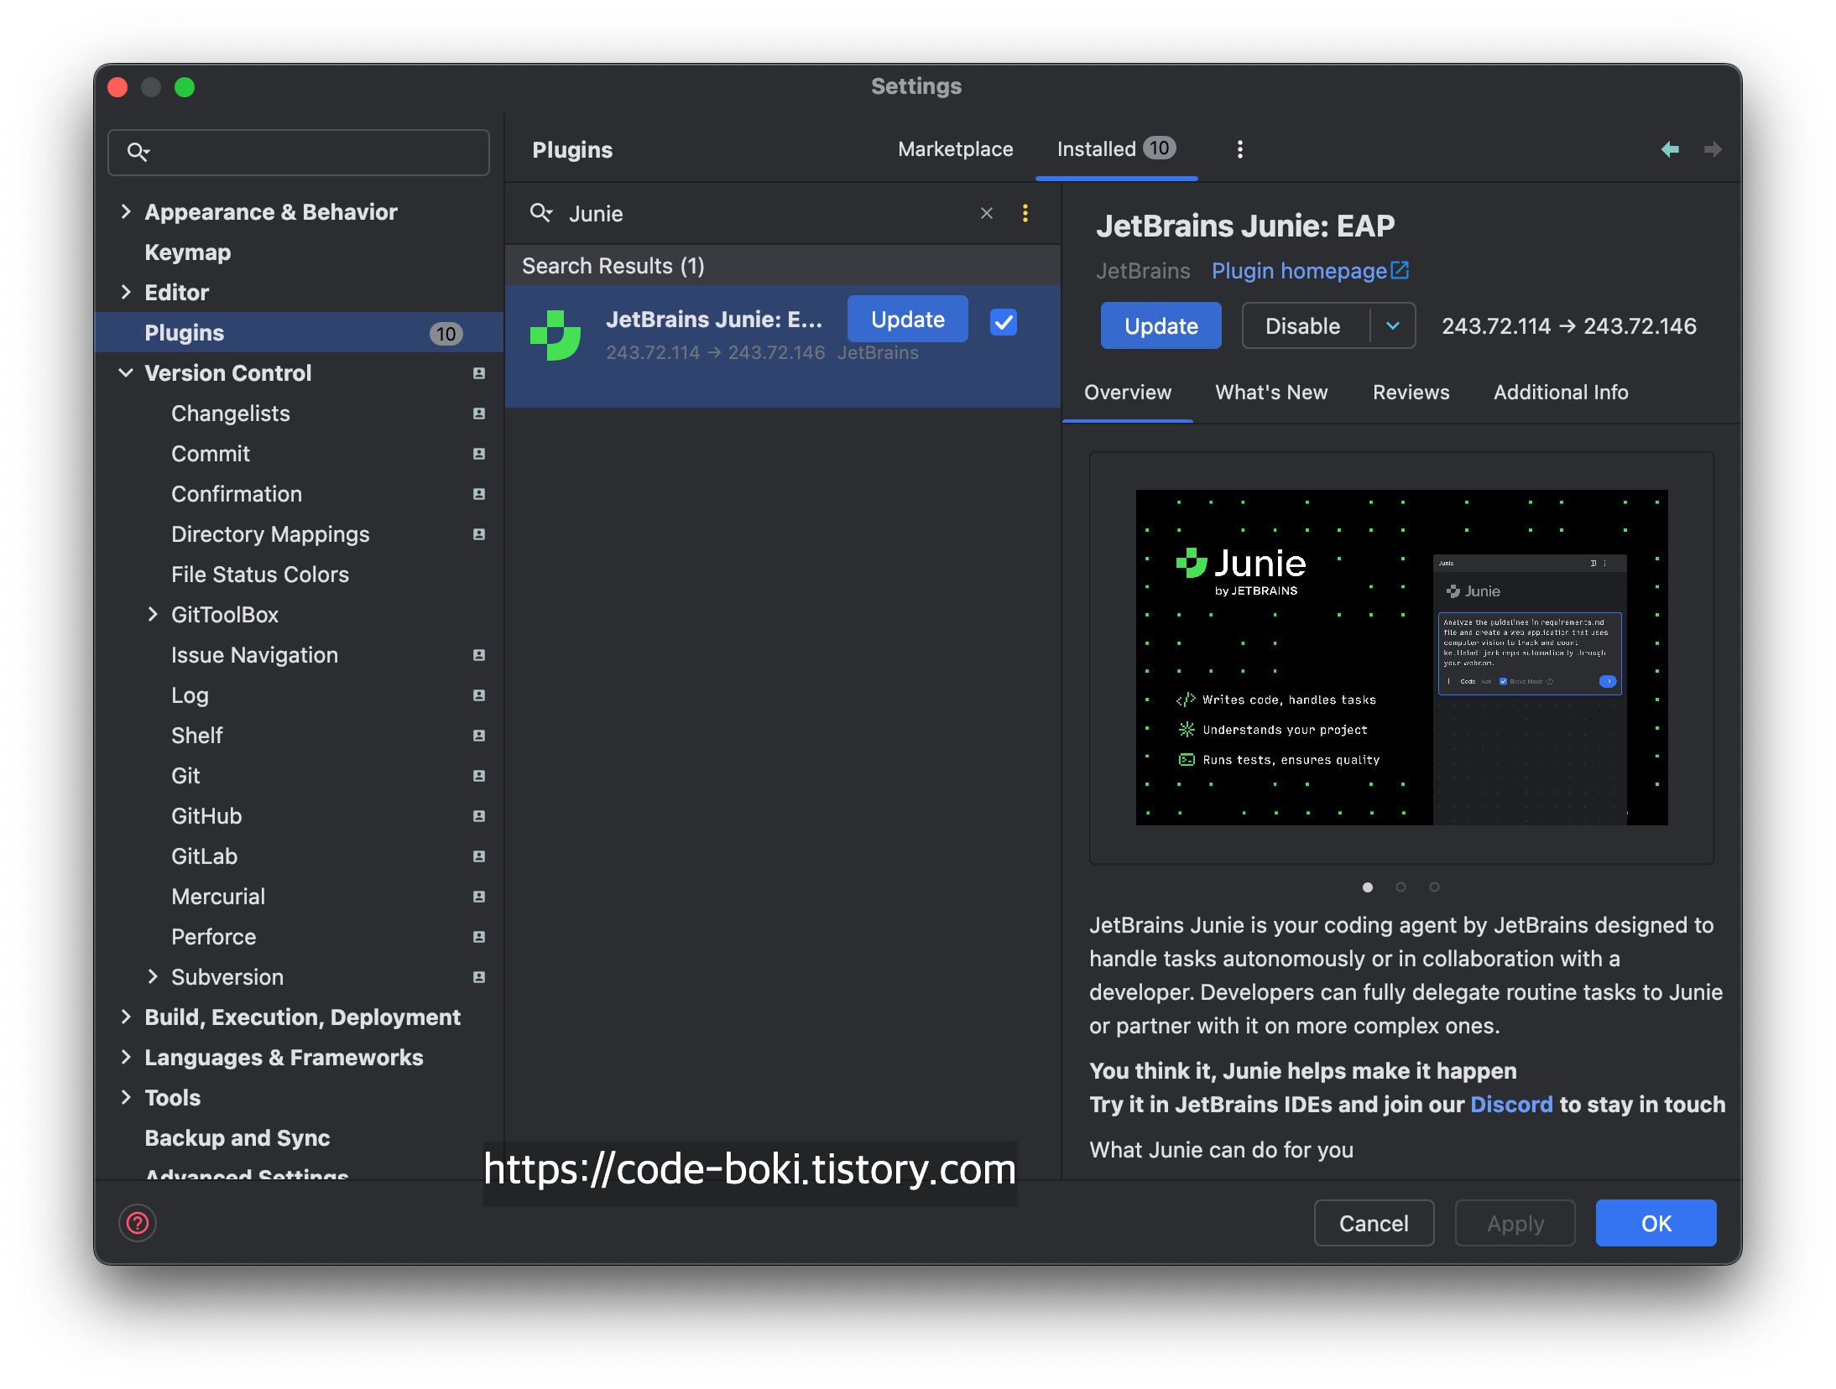Screen dimensions: 1836x1389
Task: Select third screenshot carousel dot
Action: click(x=1434, y=887)
